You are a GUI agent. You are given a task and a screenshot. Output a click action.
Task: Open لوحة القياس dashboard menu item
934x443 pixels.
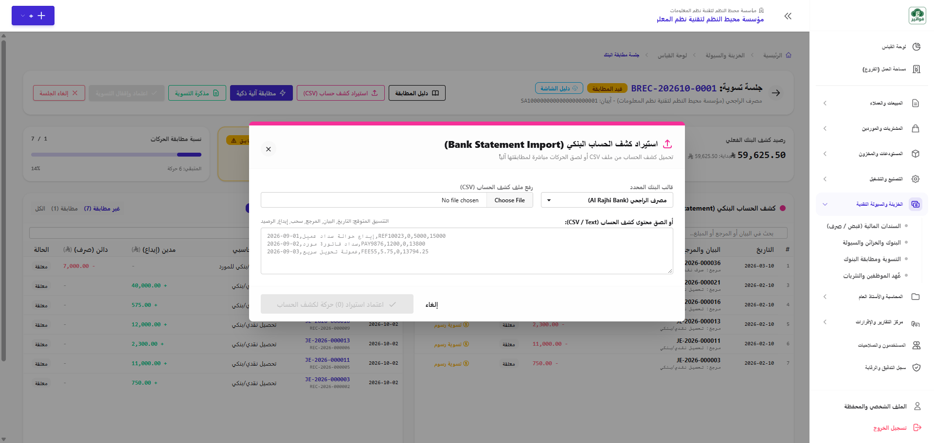tap(894, 47)
